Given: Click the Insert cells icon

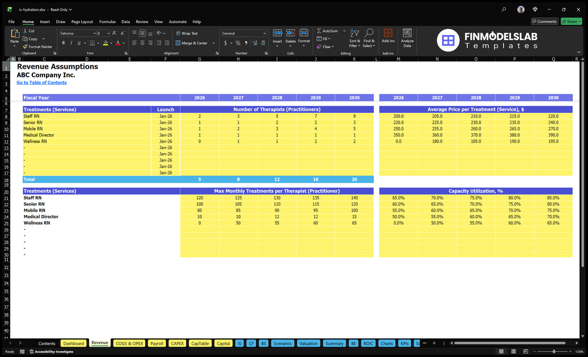Looking at the screenshot, I should coord(277,33).
